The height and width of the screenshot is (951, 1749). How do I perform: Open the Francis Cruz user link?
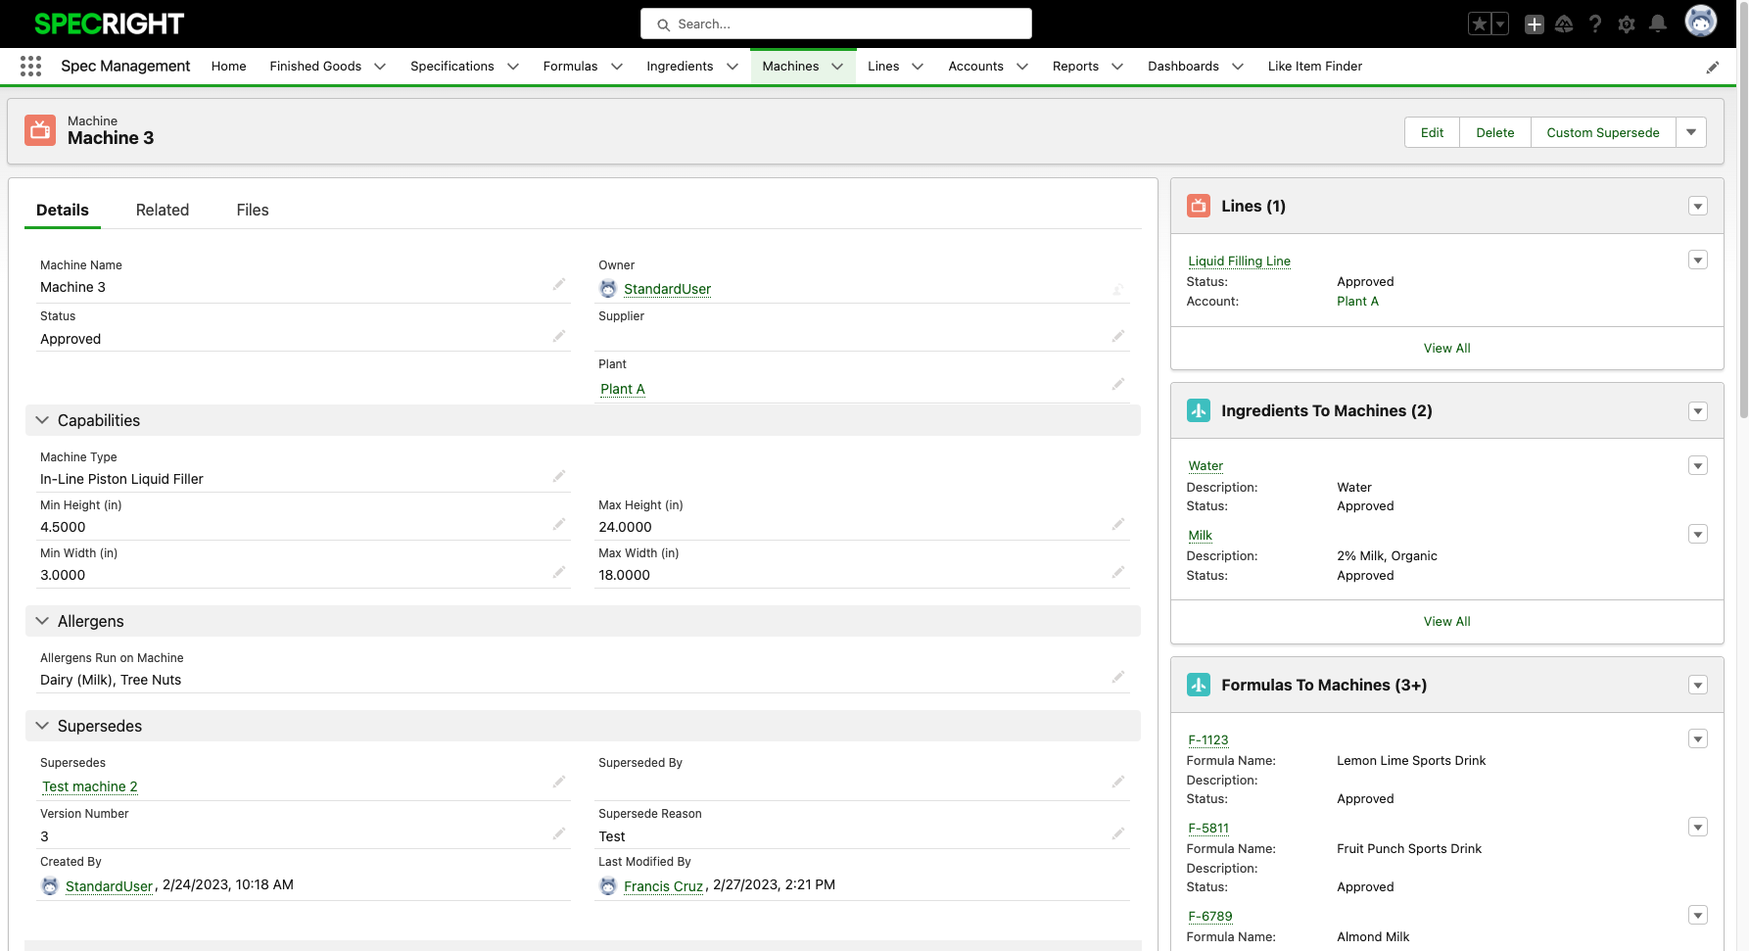663,886
